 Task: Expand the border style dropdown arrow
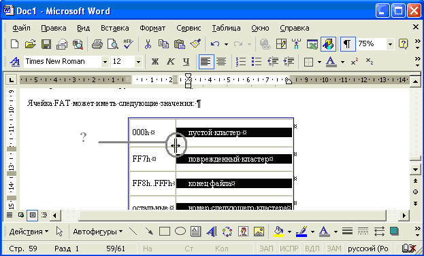pos(319,62)
